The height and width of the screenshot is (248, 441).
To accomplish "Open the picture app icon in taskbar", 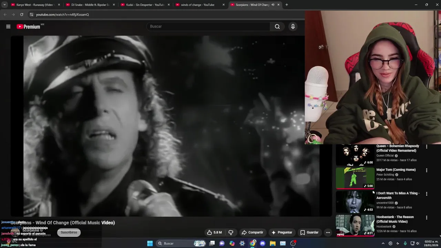I will pos(283,244).
